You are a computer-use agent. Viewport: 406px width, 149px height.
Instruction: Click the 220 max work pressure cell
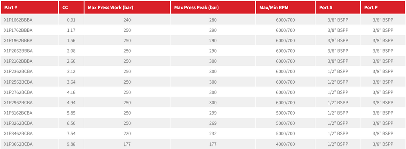coord(127,134)
